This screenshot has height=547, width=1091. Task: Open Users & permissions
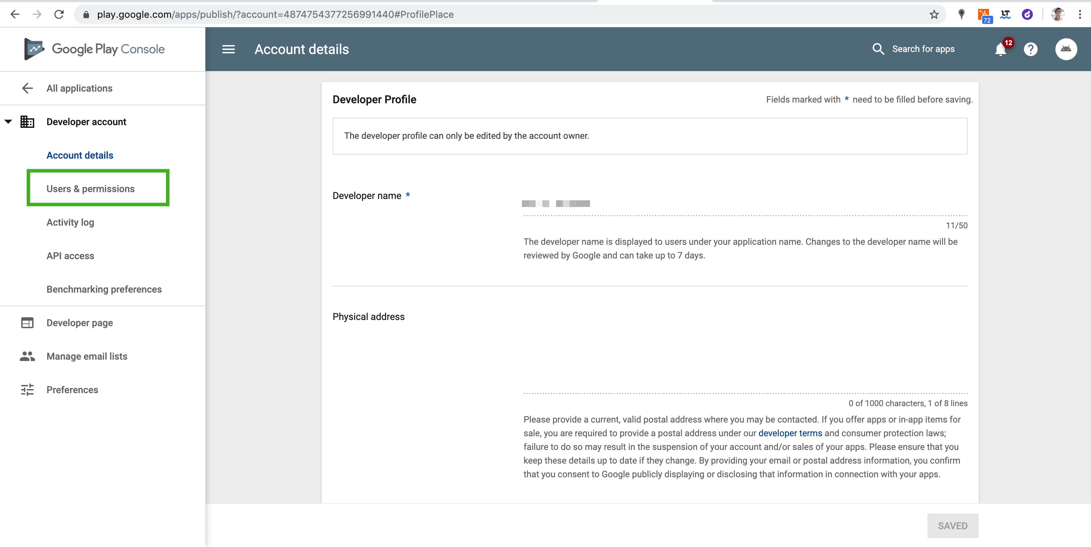click(x=90, y=189)
